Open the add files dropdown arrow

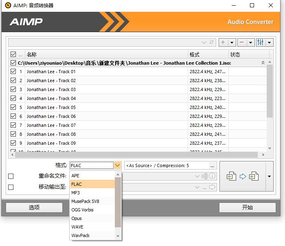pos(232,42)
